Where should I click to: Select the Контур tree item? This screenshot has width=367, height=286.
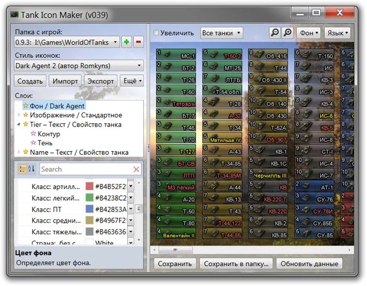tap(49, 134)
